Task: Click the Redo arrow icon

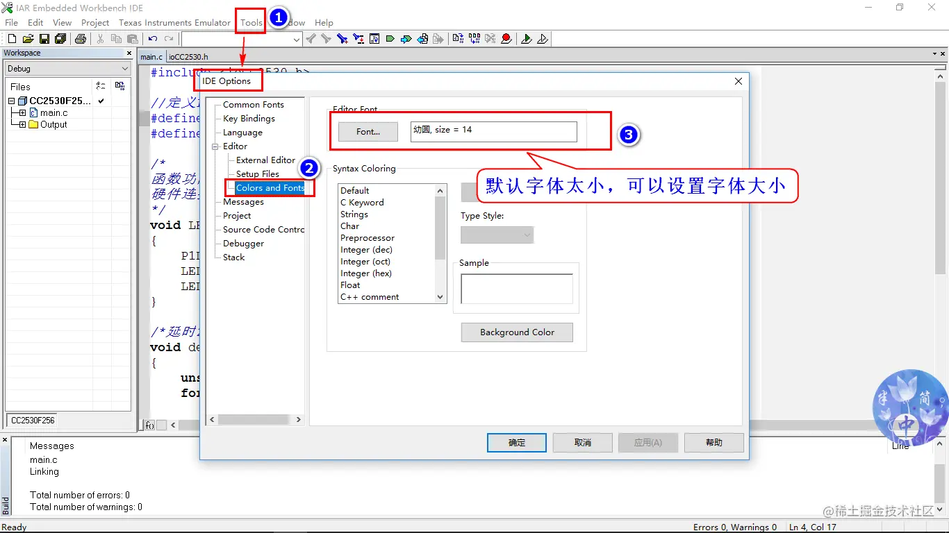Action: pyautogui.click(x=168, y=39)
